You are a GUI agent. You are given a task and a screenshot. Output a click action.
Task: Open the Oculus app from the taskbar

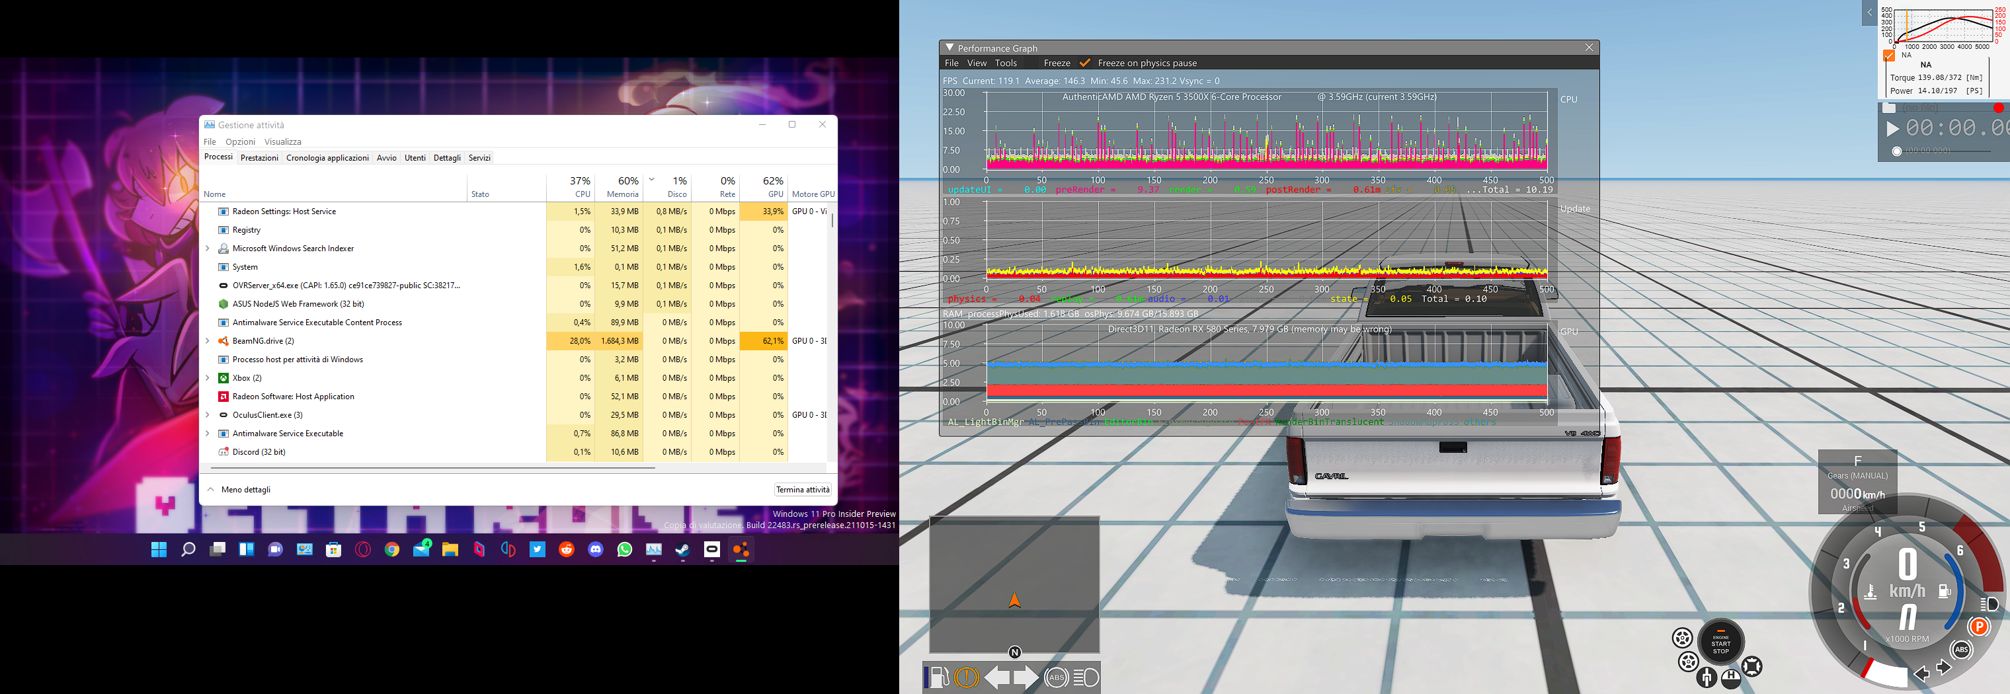(711, 550)
